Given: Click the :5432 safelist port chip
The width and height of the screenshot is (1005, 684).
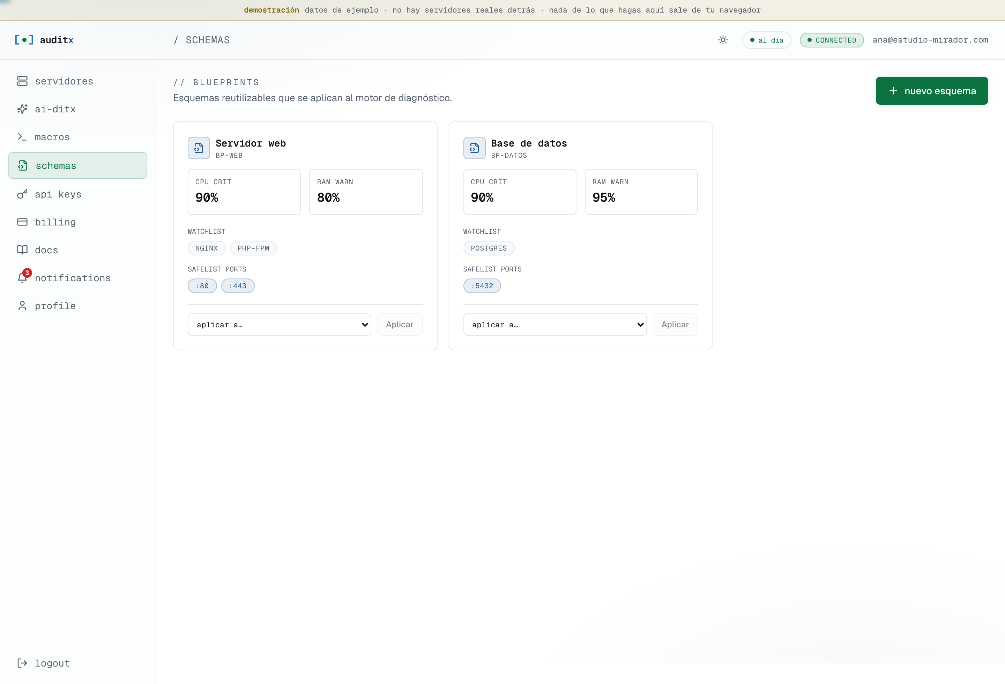Looking at the screenshot, I should coord(482,286).
